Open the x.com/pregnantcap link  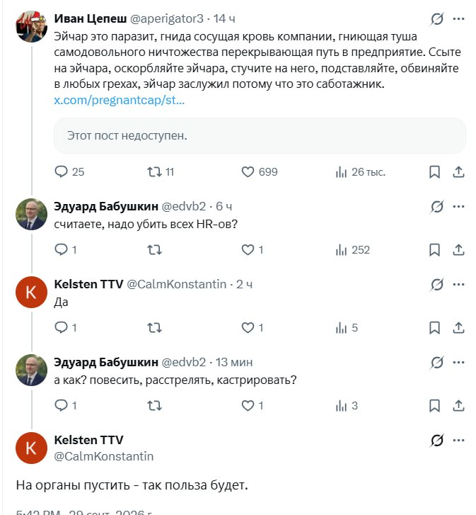coord(120,100)
